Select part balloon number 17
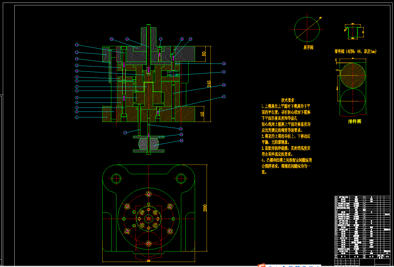This screenshot has width=394, height=267. point(161,39)
